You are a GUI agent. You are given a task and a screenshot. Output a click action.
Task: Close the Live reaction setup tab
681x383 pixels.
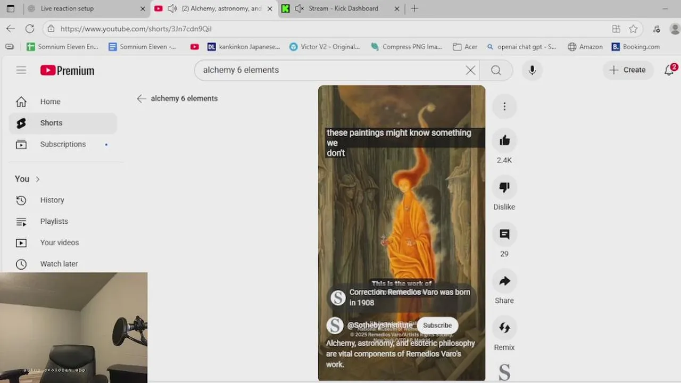(x=143, y=9)
